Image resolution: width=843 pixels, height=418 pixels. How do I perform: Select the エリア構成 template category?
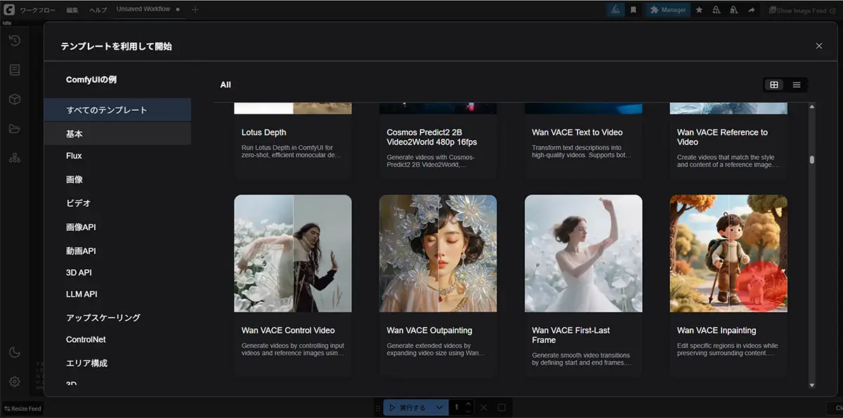coord(117,363)
